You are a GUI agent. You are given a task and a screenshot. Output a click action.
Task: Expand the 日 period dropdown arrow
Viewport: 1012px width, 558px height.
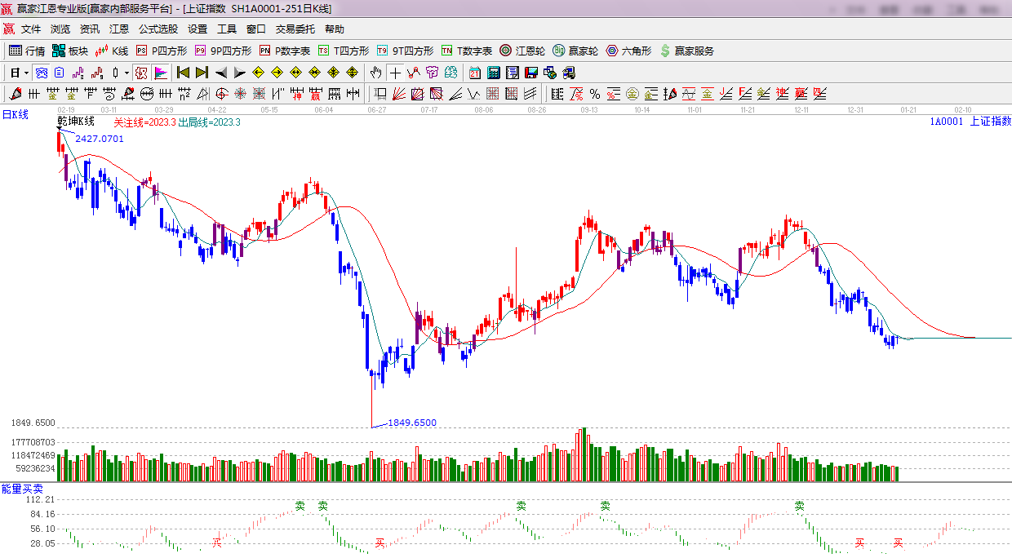coord(26,73)
